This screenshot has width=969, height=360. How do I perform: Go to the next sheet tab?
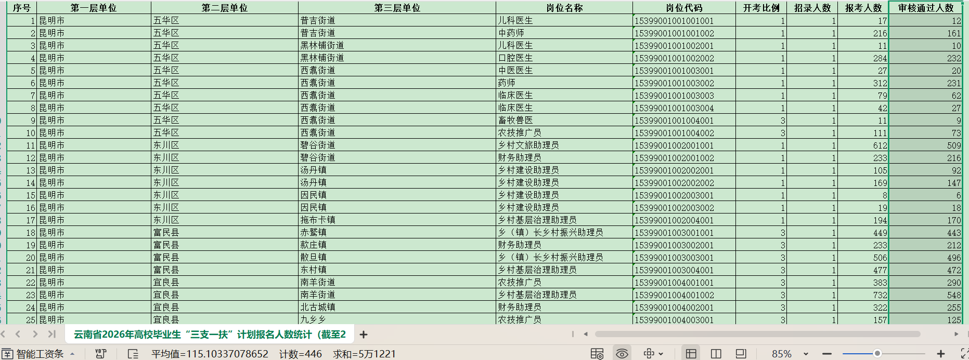pyautogui.click(x=35, y=334)
